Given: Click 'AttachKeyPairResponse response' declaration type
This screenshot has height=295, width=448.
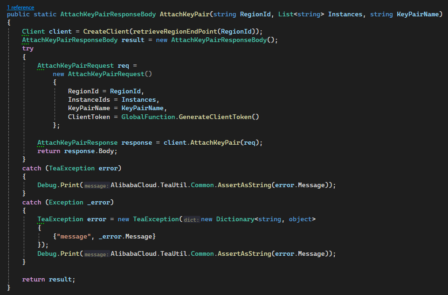Looking at the screenshot, I should [77, 142].
